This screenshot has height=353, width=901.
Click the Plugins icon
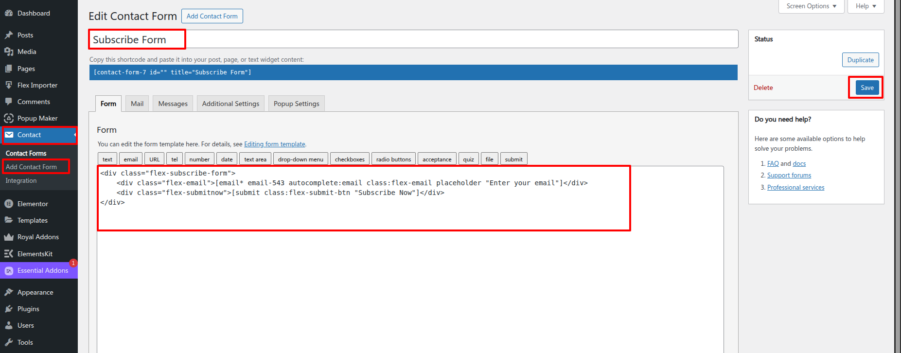point(9,309)
